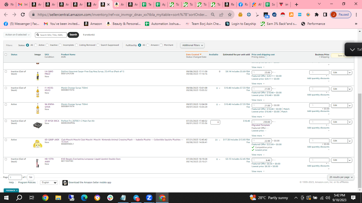Focus the Search SKU, Title, ISBN field
Screen dimensions: 362x203
pyautogui.click(x=51, y=35)
